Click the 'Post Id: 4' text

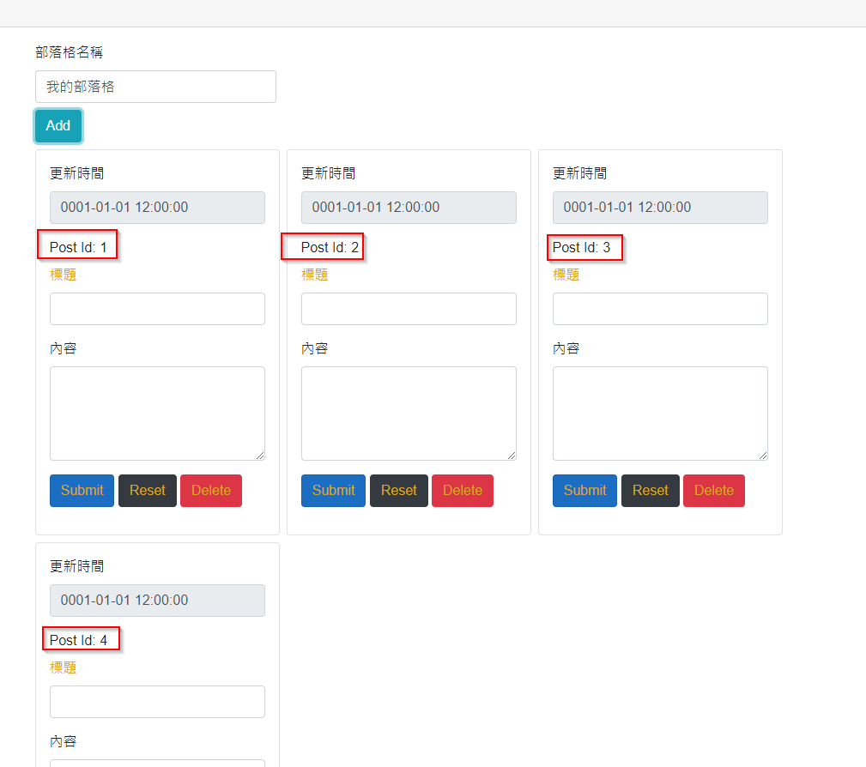pos(78,640)
